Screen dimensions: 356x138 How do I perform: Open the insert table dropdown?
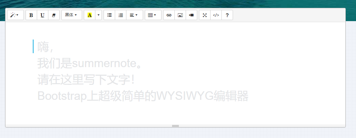coord(153,15)
